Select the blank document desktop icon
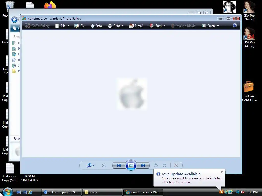 [x=30, y=5]
